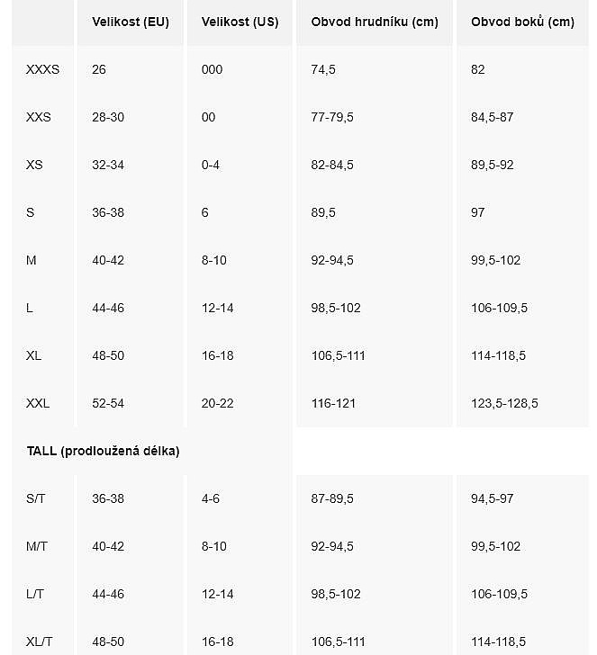Image resolution: width=597 pixels, height=655 pixels.
Task: Click the Velikost (EU) column header
Action: click(131, 22)
